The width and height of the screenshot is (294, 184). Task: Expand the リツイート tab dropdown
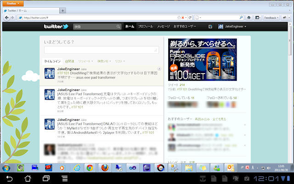coord(85,61)
